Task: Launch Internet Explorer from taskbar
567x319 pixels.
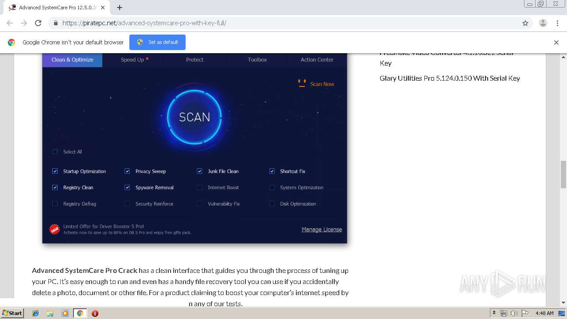Action: click(35, 313)
